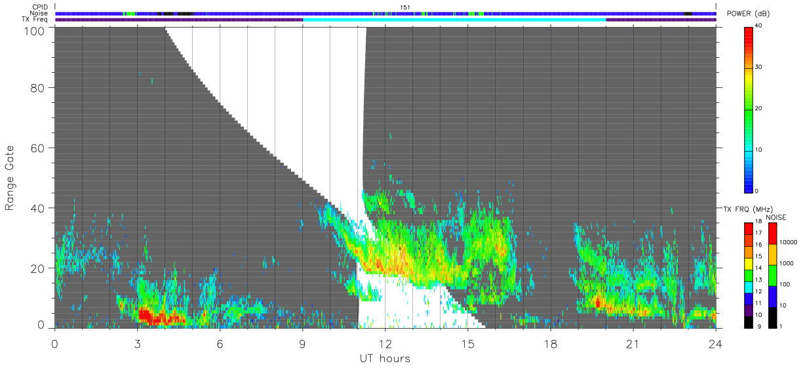
Task: Click x-axis tick label '21'
Action: click(633, 344)
